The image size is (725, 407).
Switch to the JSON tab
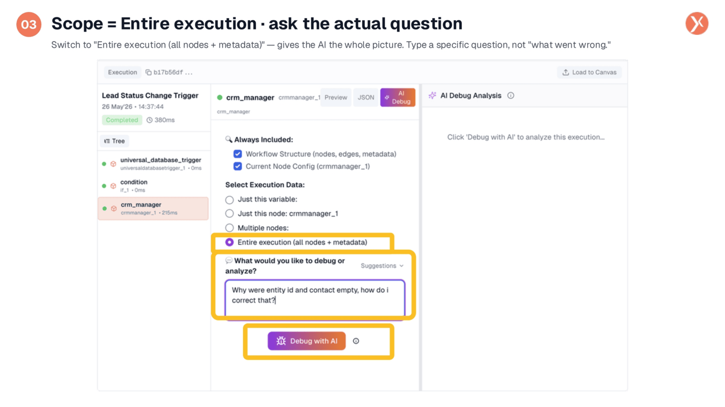366,97
